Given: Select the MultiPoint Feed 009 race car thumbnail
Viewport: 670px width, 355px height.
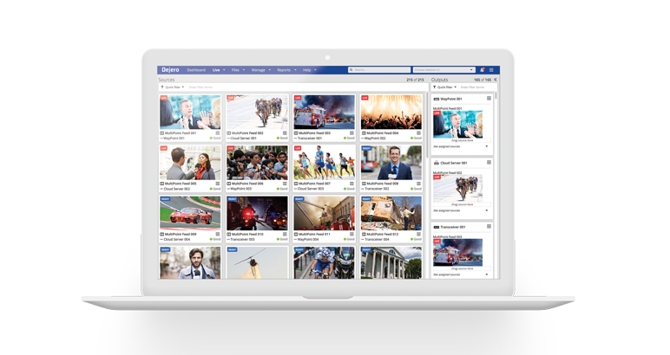Looking at the screenshot, I should tap(190, 213).
